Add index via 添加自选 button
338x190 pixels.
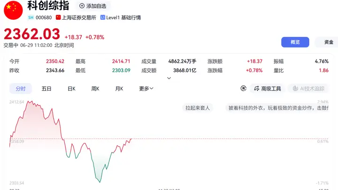(93, 6)
